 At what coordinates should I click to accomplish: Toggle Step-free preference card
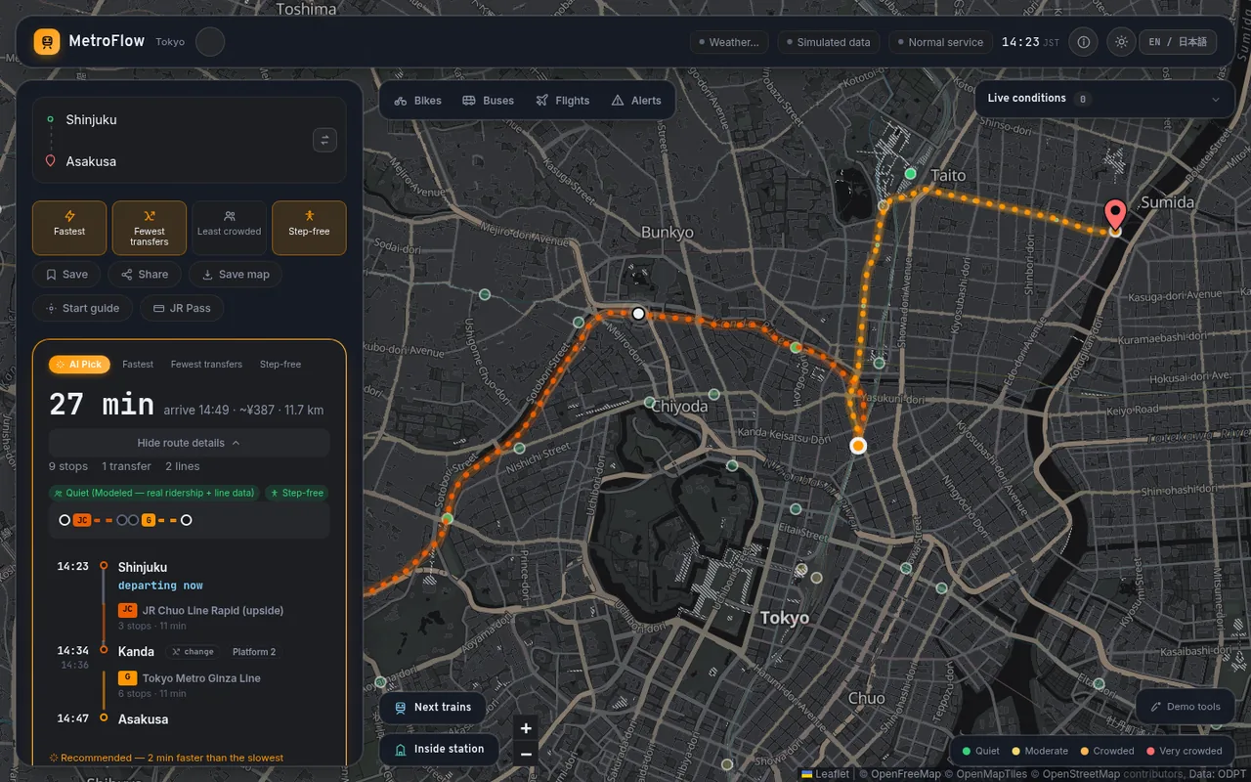pos(309,228)
